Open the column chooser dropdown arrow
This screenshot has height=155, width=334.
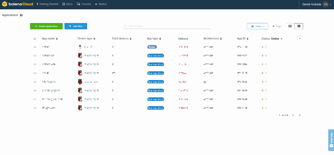point(299,38)
